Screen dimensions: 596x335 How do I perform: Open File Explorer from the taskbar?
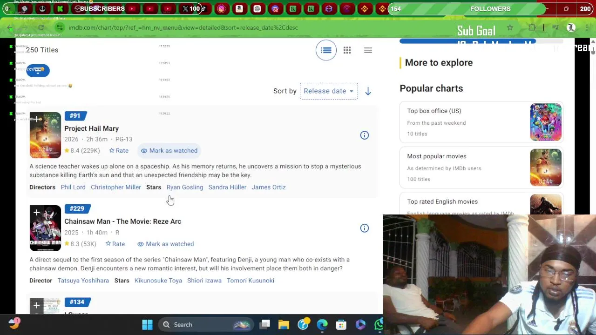(x=284, y=325)
